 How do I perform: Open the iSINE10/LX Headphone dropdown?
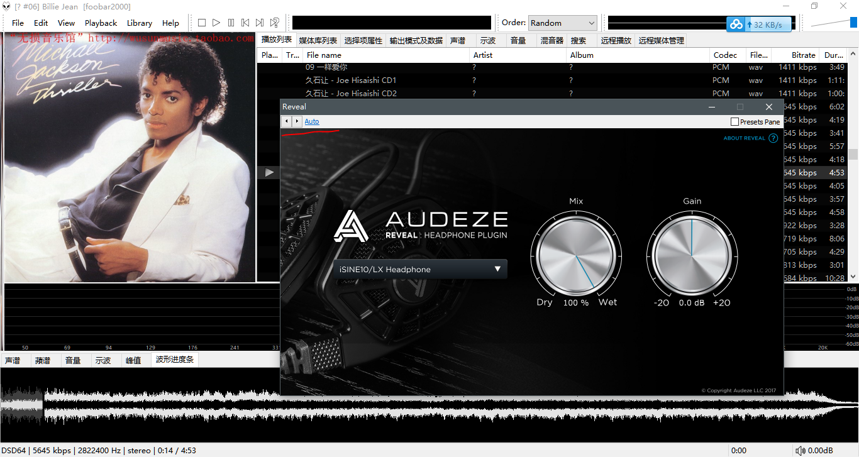(420, 269)
